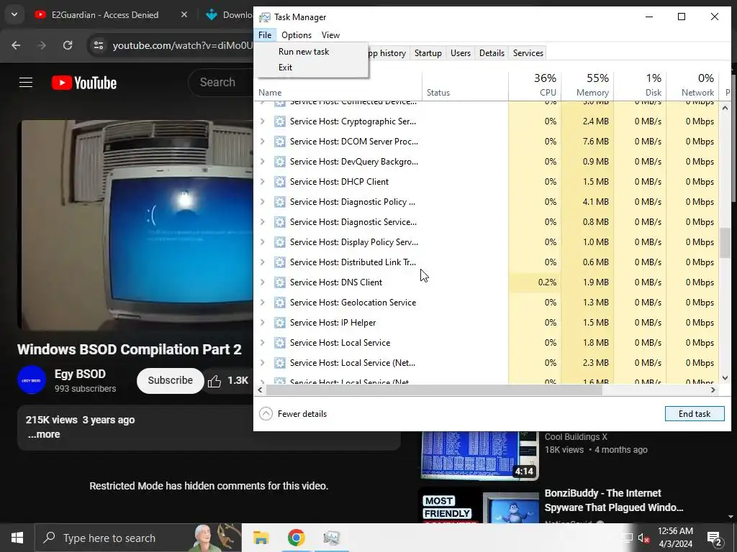Expand Service Host: DevQuery Background row

coord(262,162)
